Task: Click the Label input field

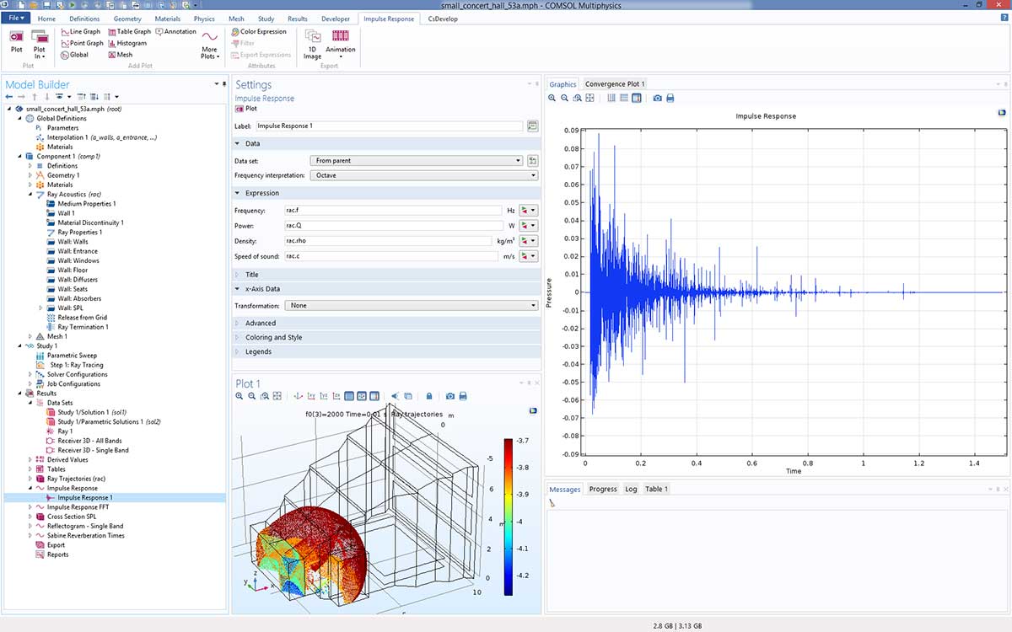Action: (389, 126)
